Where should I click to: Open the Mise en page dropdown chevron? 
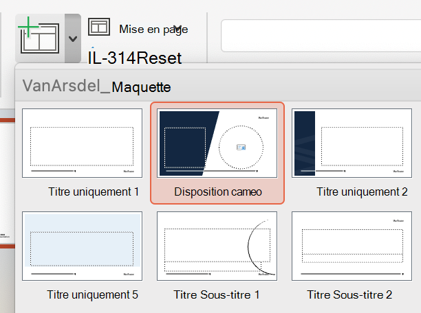177,28
